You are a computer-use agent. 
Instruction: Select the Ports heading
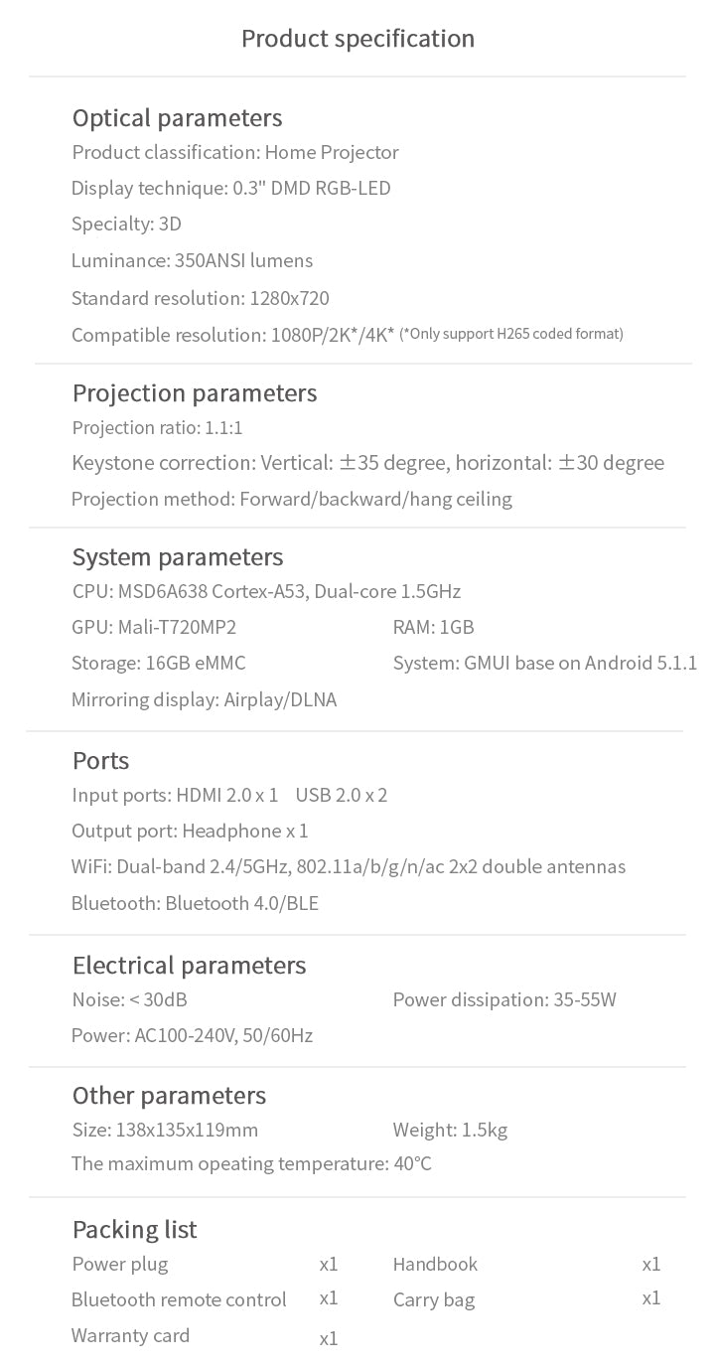100,761
